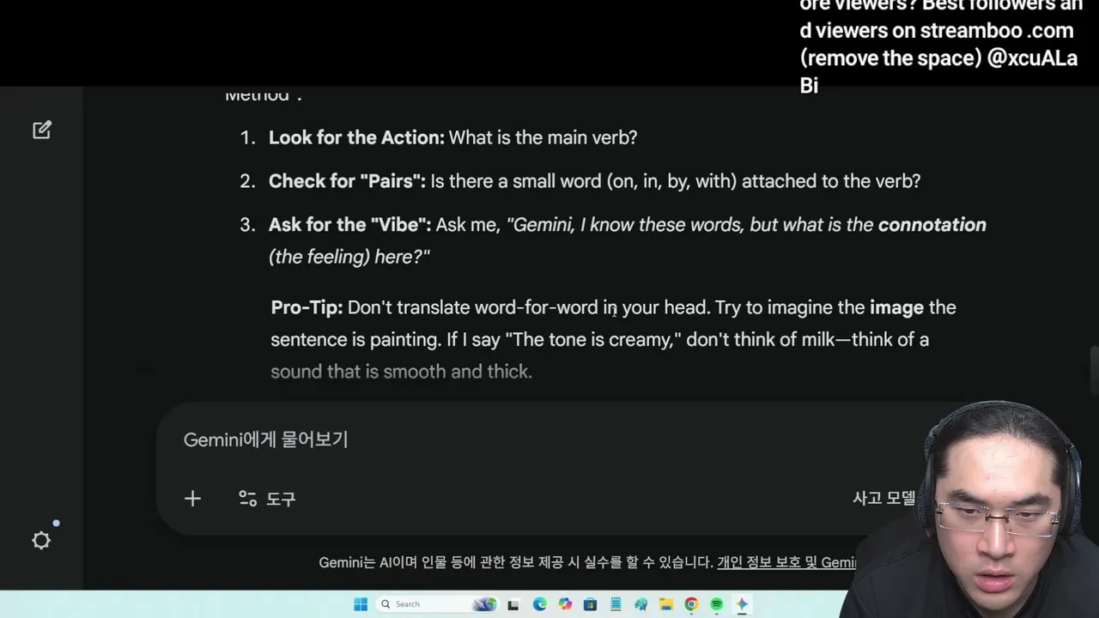Click the plus icon to add files
This screenshot has width=1099, height=618.
point(192,499)
